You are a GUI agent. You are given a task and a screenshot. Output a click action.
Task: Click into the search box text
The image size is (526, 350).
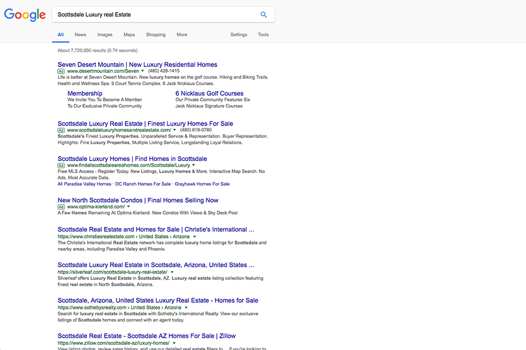coord(94,15)
